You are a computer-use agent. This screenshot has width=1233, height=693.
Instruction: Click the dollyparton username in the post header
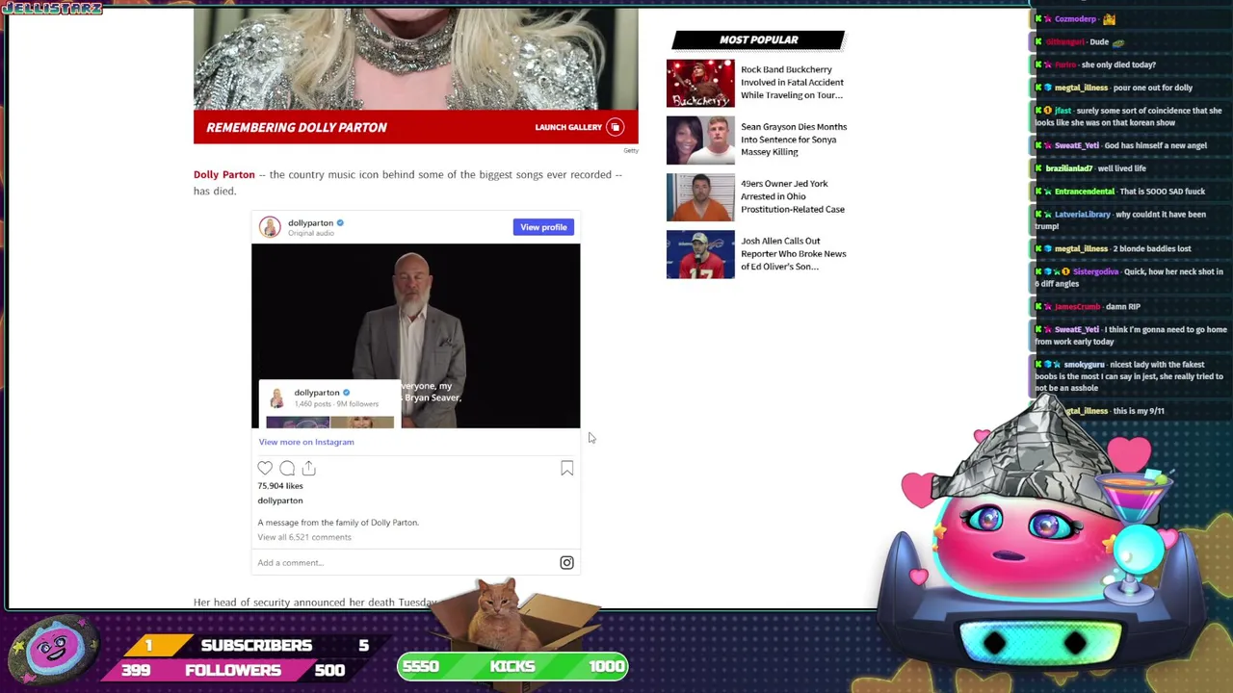(310, 222)
